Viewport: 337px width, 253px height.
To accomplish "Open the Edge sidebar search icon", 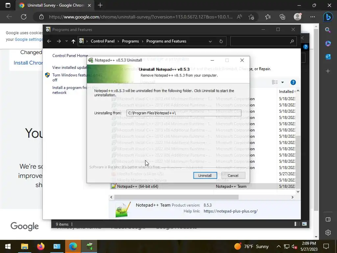I will 328,30.
